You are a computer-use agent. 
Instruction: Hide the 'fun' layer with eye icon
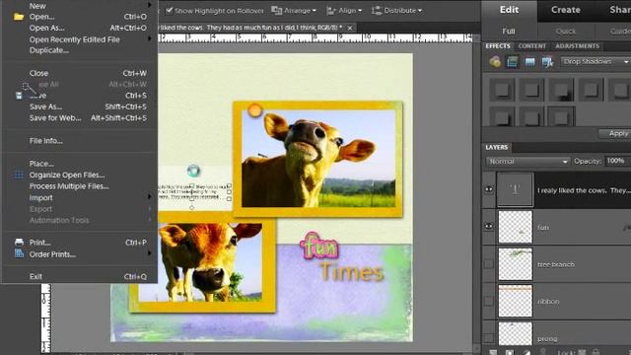tap(489, 227)
